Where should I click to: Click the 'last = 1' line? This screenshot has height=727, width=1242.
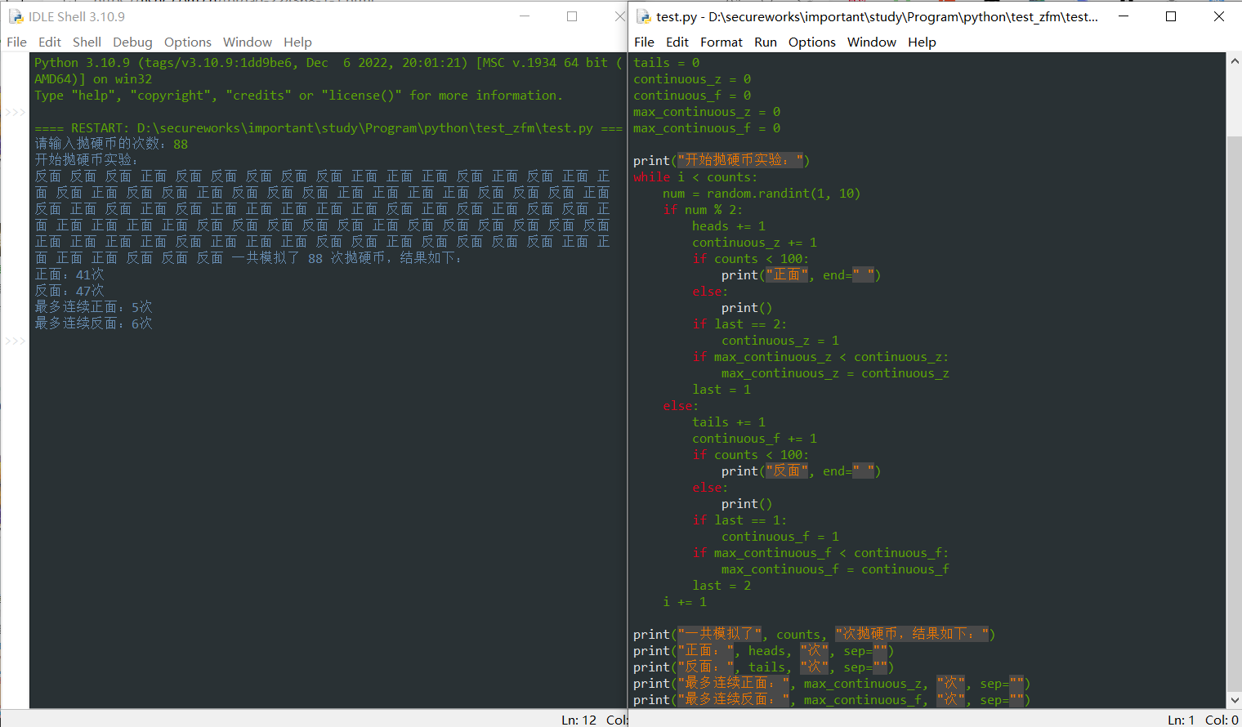[722, 390]
